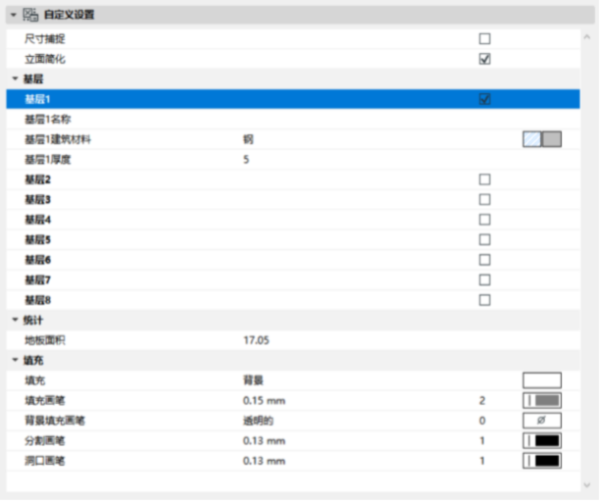Collapse the 统计 group

click(x=15, y=320)
